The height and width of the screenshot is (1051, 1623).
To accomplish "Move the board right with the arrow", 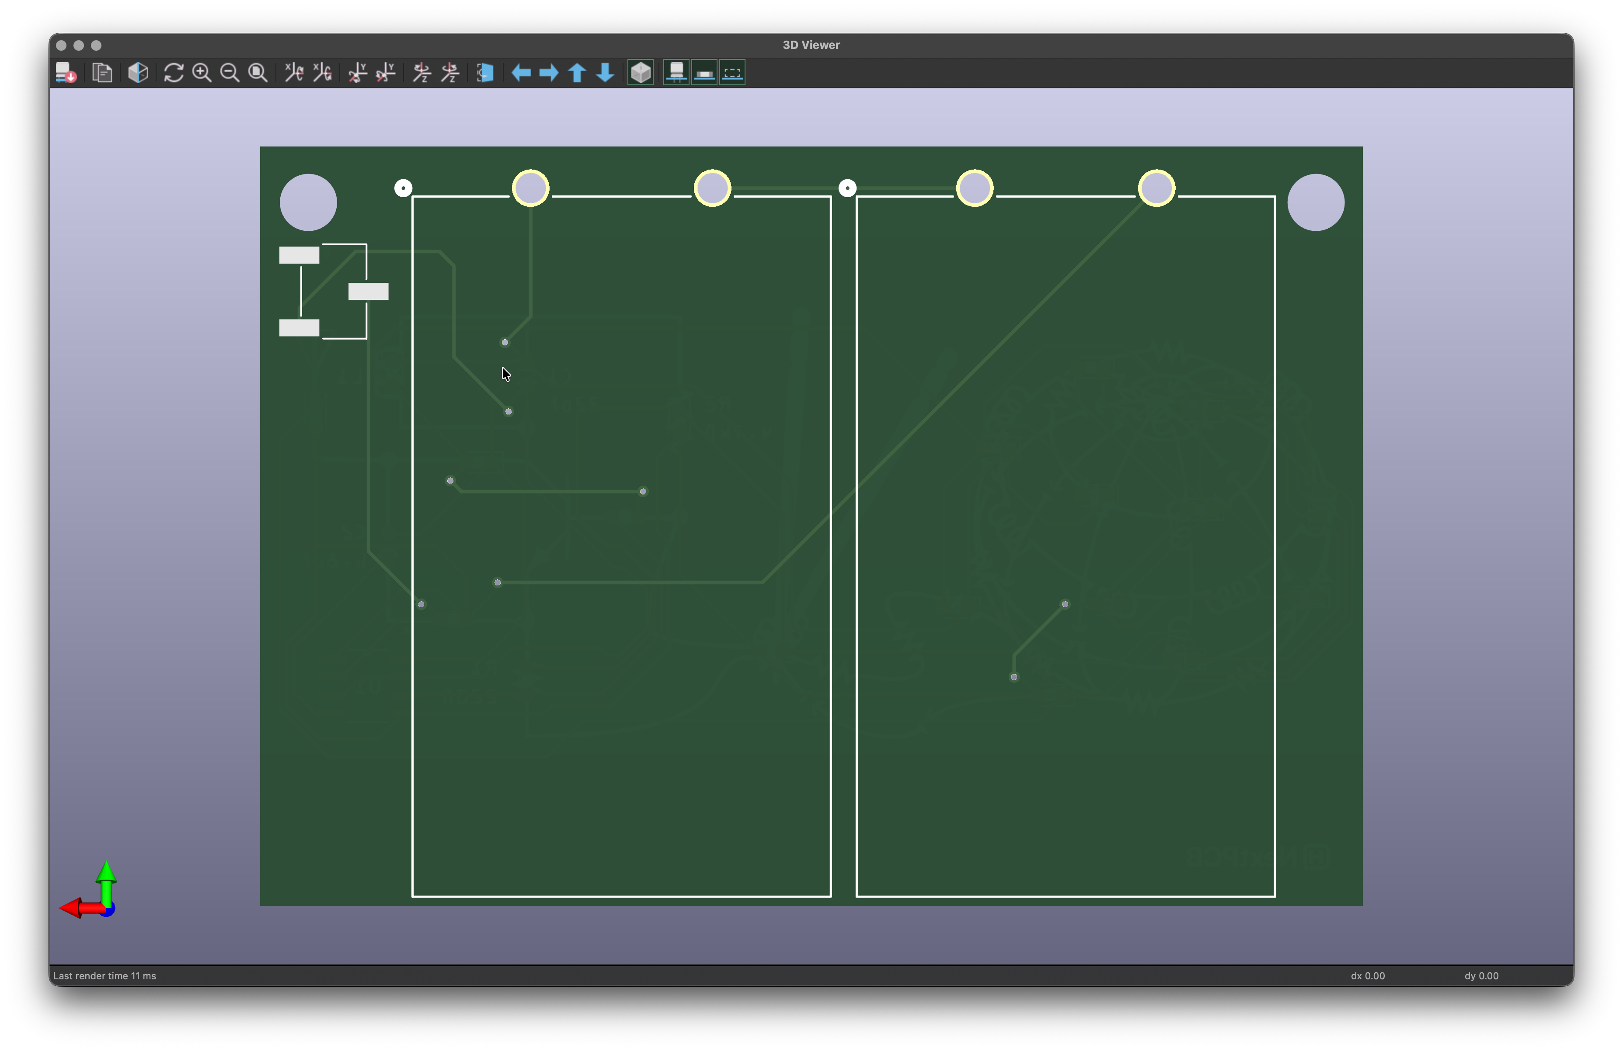I will click(549, 73).
